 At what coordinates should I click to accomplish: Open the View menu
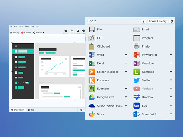[x=32, y=26]
